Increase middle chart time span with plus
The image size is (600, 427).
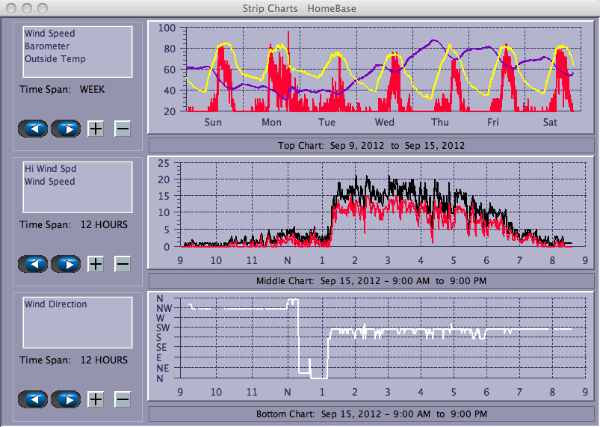tap(96, 264)
